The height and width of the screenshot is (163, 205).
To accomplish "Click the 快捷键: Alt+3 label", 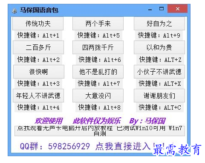I will pos(38,84).
